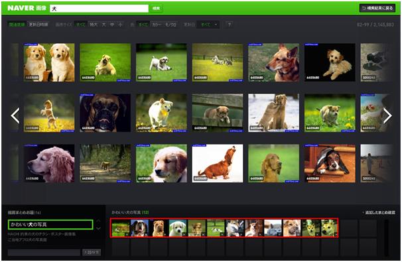Filter results to モノクロ images

click(x=170, y=25)
